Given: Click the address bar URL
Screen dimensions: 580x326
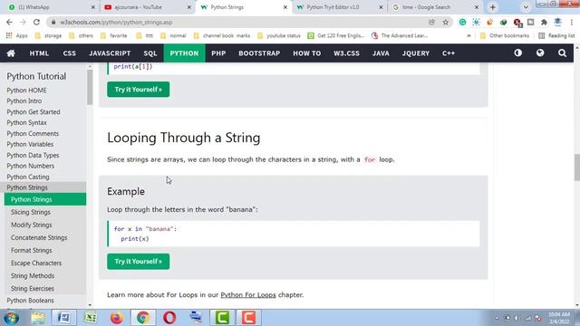Looking at the screenshot, I should (116, 22).
